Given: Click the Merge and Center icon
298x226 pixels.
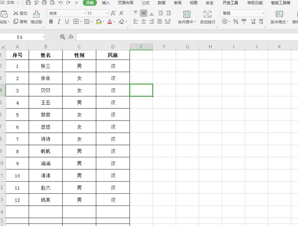Looking at the screenshot, I should point(187,14).
